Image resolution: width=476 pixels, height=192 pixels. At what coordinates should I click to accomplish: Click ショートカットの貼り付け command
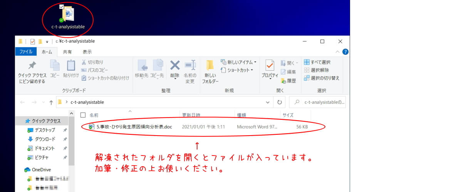[x=106, y=78]
